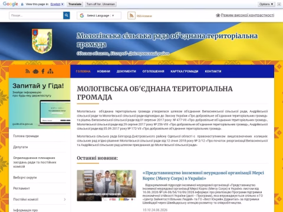Open the Новини menu item
The height and width of the screenshot is (212, 283).
(104, 71)
